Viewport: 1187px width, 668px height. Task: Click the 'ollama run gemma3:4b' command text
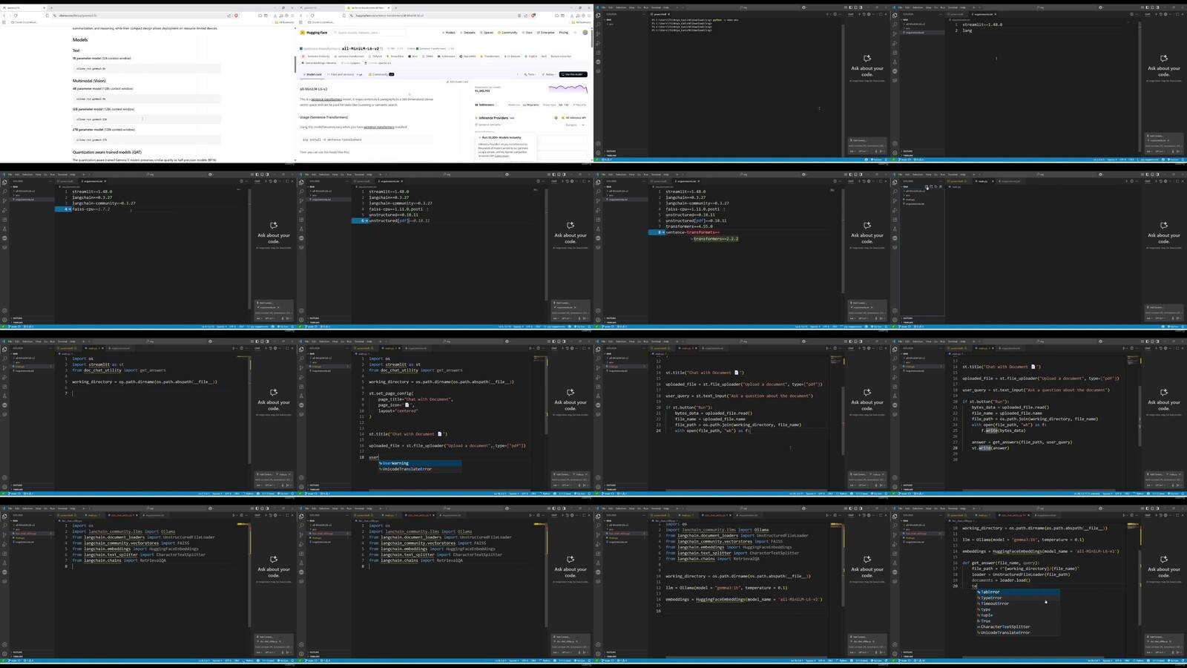91,99
